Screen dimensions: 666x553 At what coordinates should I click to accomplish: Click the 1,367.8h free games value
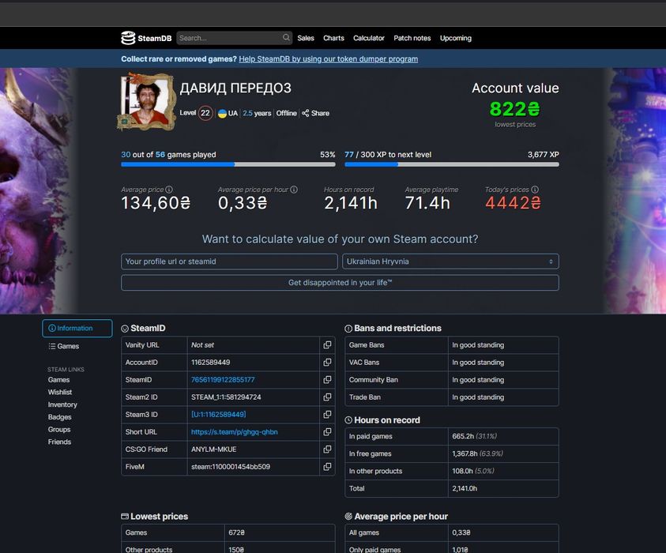pos(465,453)
